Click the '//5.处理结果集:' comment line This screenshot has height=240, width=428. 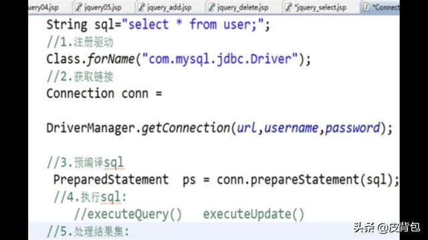click(x=88, y=231)
